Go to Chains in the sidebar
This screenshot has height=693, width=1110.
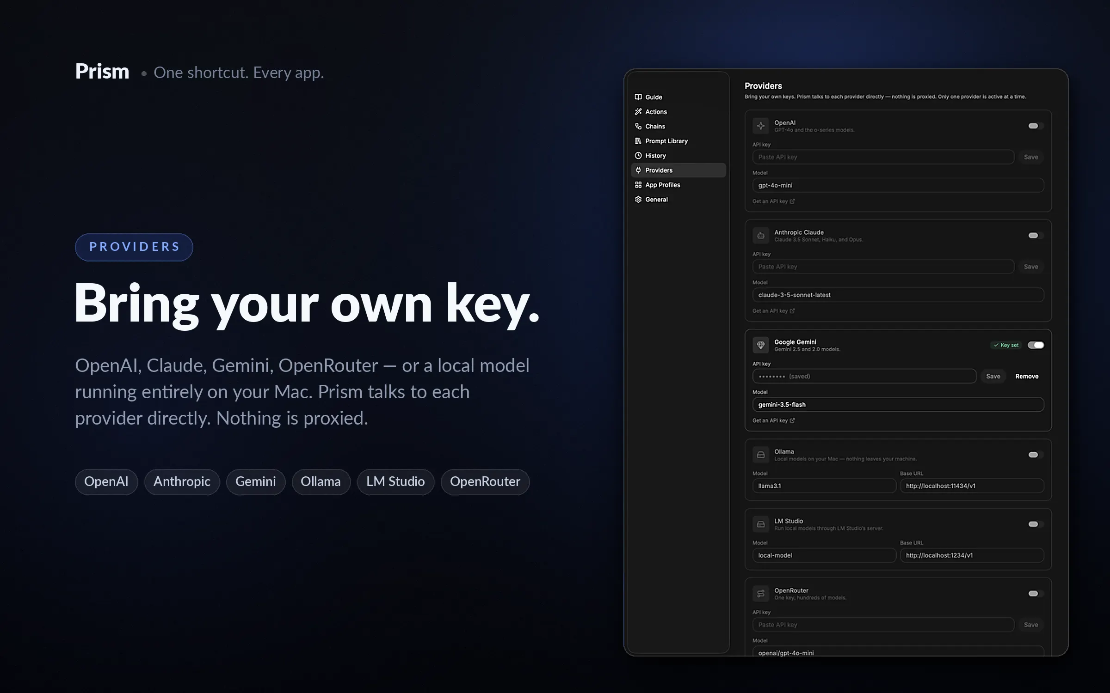(x=678, y=126)
